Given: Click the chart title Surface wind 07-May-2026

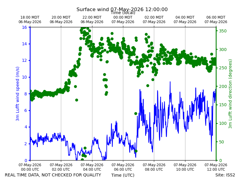Looking at the screenshot, I should (122, 9).
